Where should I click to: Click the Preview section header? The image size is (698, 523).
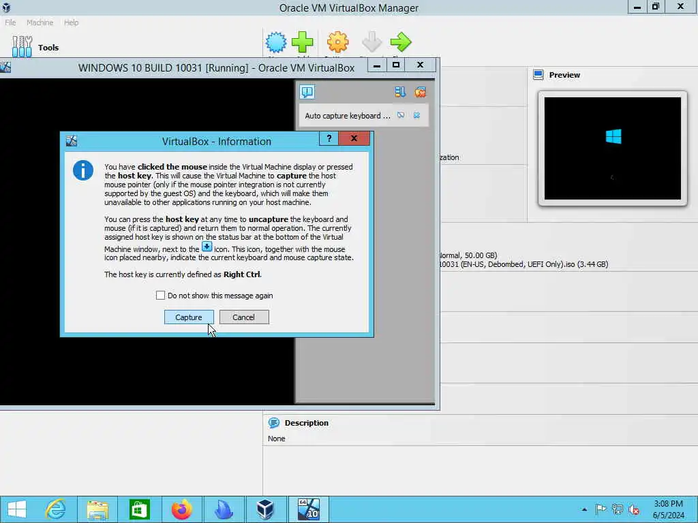point(564,75)
